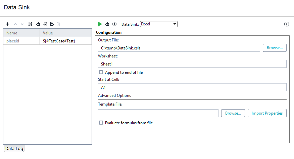
Task: Clear data sink using eraser beside play button
Action: coord(107,24)
